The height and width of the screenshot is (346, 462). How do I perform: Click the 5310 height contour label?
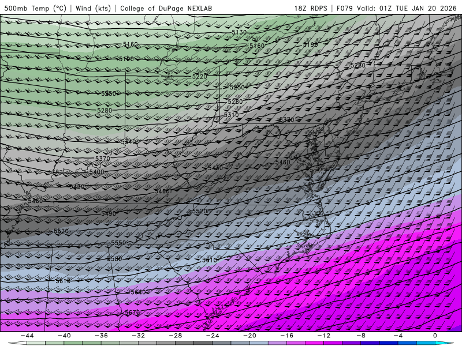pyautogui.click(x=232, y=115)
